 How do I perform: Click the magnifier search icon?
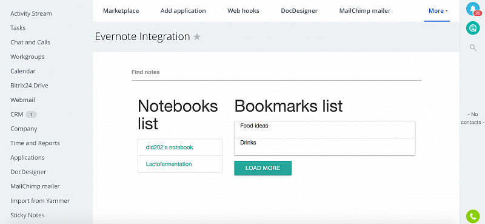click(x=473, y=48)
